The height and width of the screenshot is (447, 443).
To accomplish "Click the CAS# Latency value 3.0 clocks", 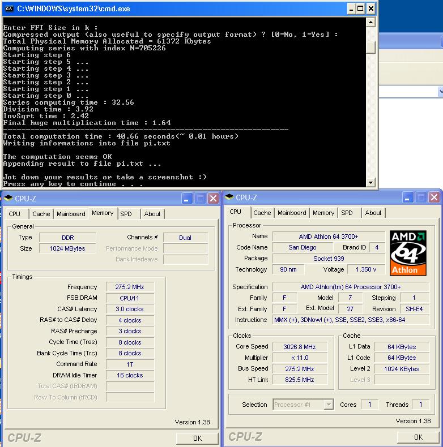I will [130, 309].
